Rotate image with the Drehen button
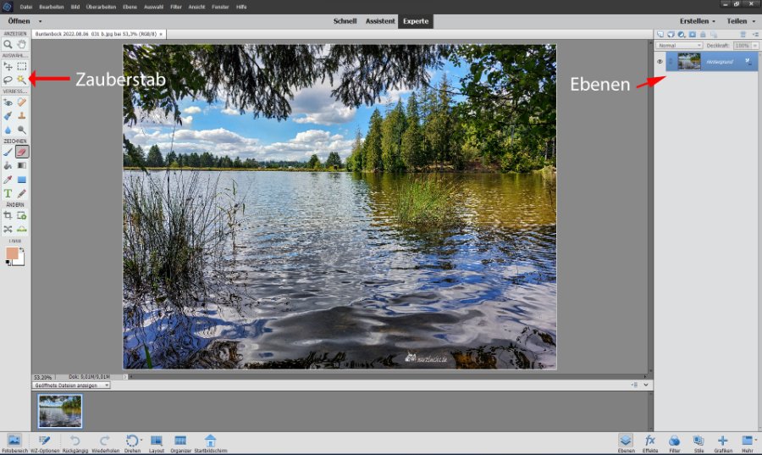762x455 pixels. (132, 443)
